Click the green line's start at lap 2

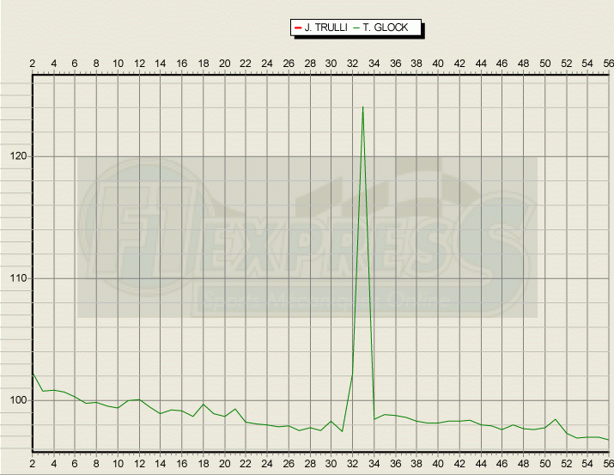pyautogui.click(x=33, y=374)
